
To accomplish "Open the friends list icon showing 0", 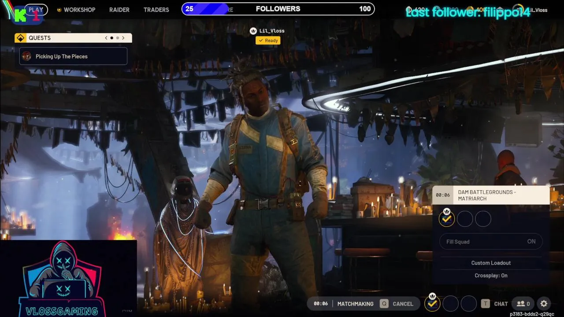I will coord(523,304).
